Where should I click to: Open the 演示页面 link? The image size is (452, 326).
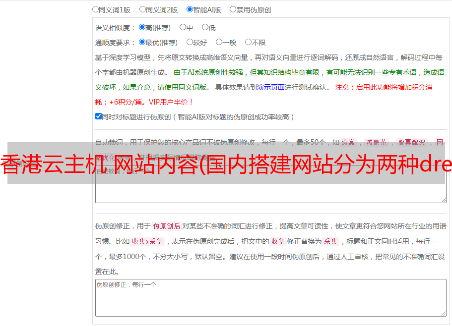(x=271, y=87)
